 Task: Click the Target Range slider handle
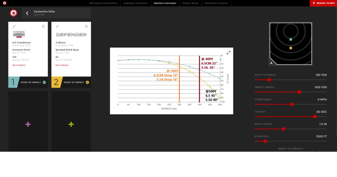[x=299, y=92]
